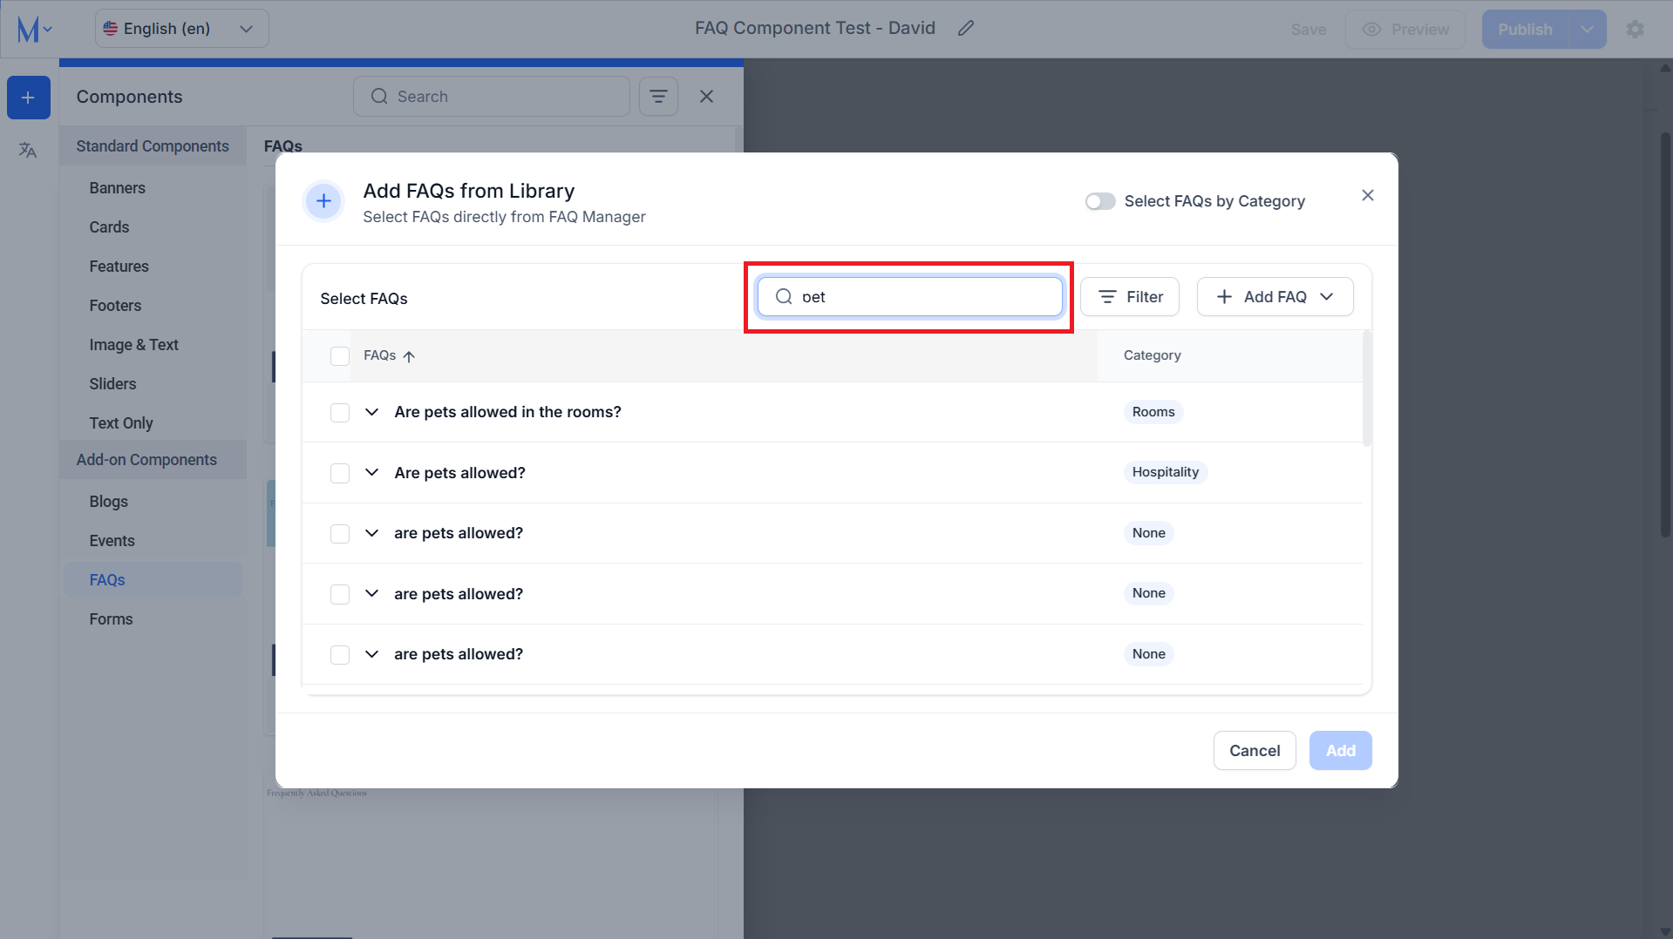This screenshot has width=1673, height=939.
Task: Click the Cancel button
Action: point(1255,751)
